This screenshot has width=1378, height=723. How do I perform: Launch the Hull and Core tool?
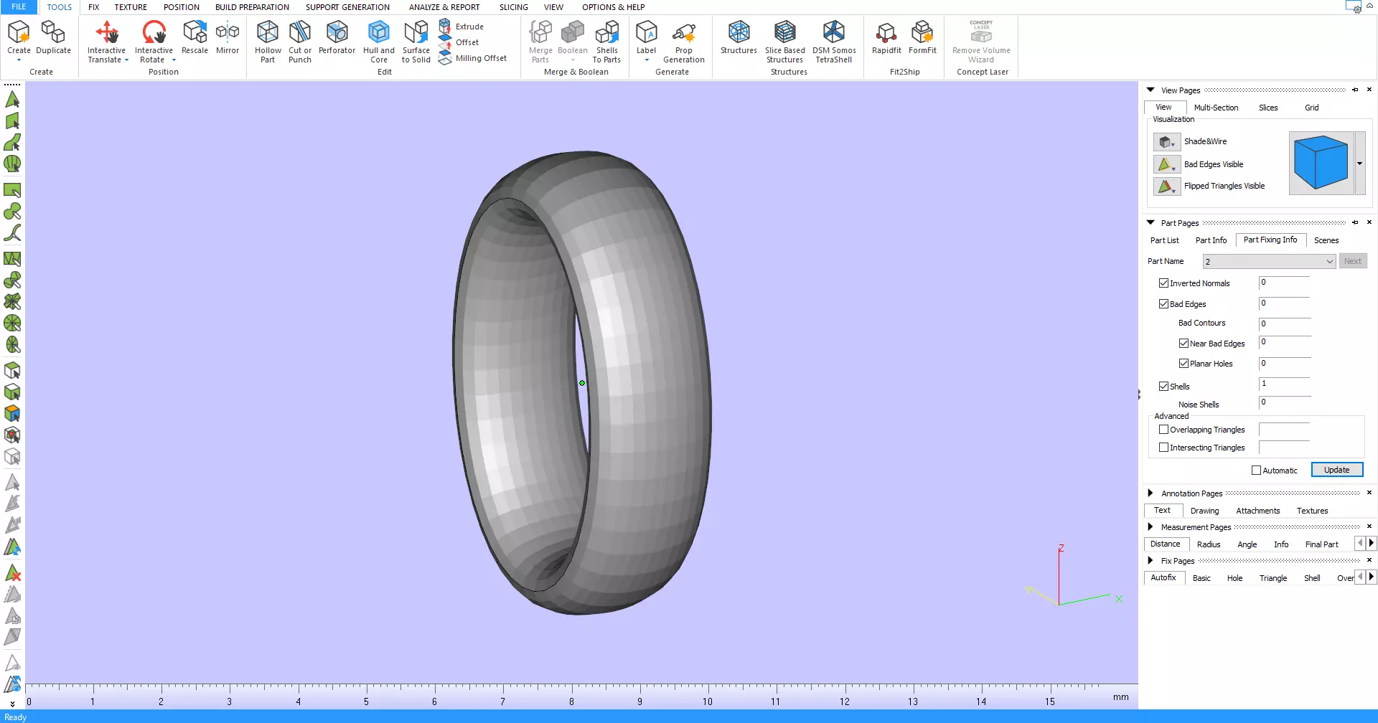coord(379,42)
